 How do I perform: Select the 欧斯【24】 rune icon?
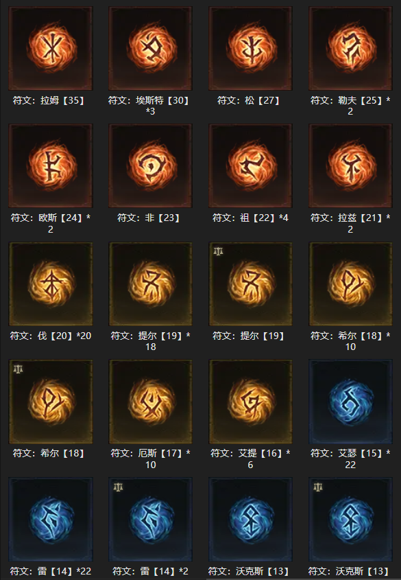(x=51, y=165)
